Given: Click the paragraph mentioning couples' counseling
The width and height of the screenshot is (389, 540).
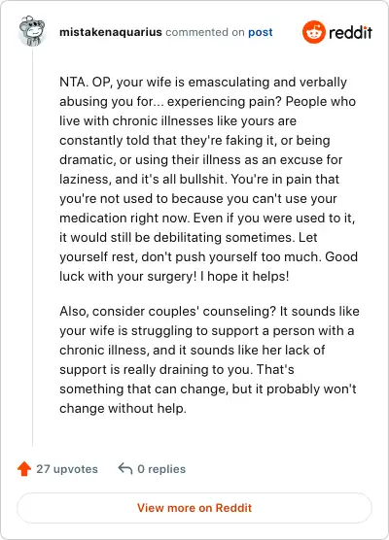Looking at the screenshot, I should click(209, 359).
